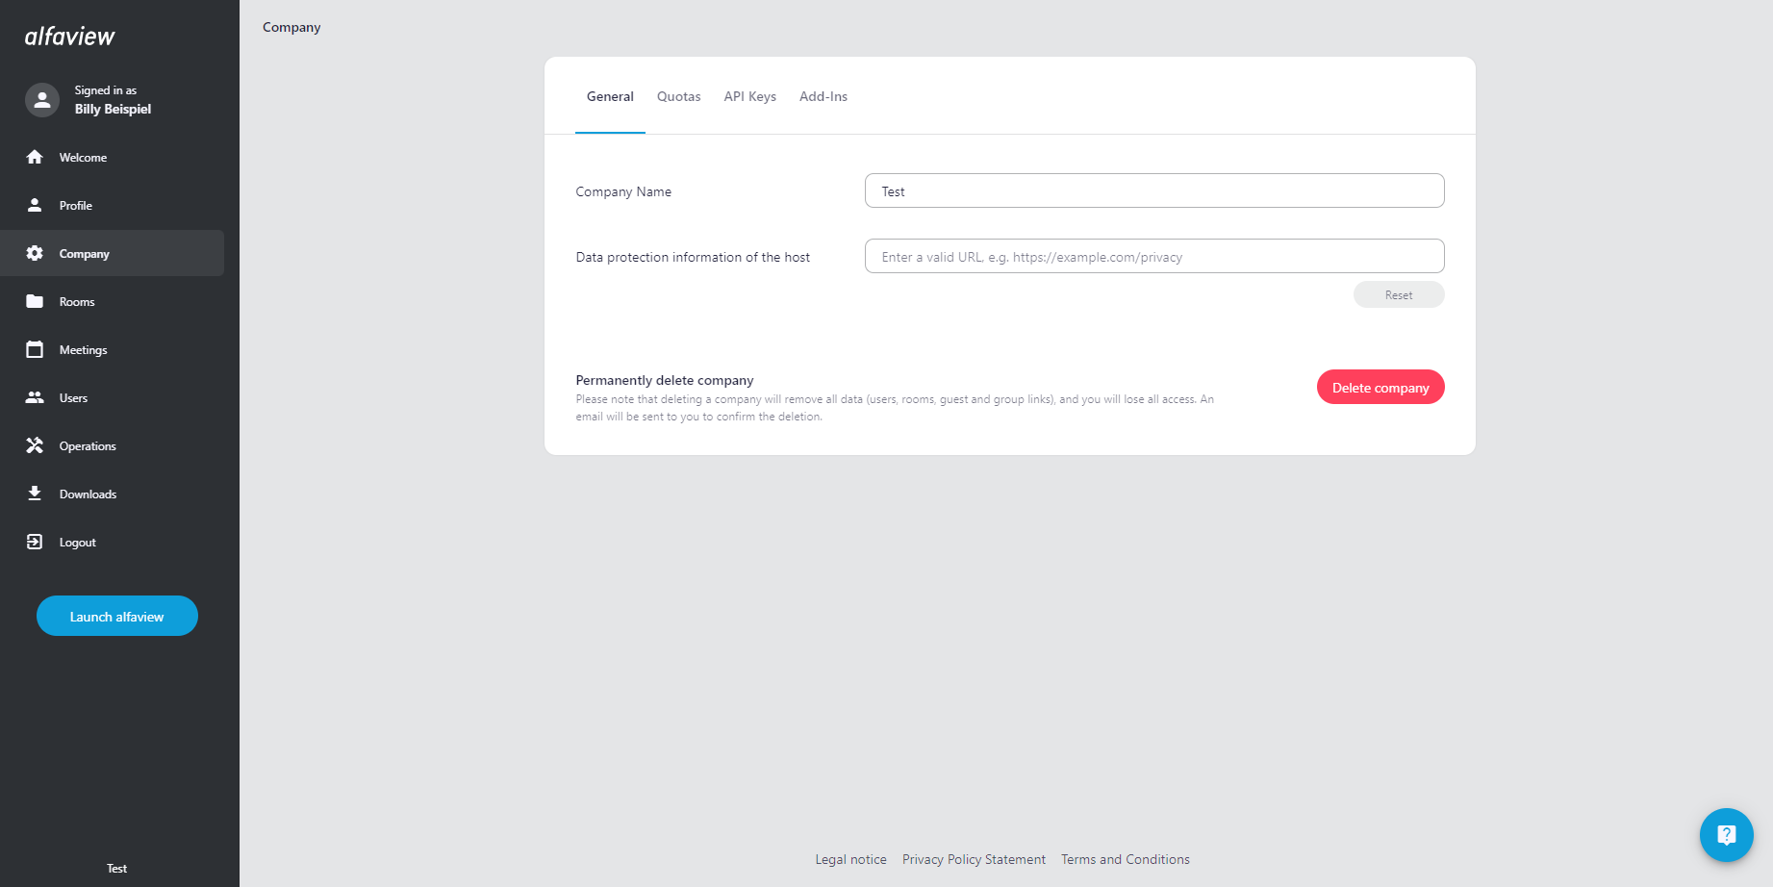1773x887 pixels.
Task: Click the Rooms folder icon
Action: coord(35,301)
